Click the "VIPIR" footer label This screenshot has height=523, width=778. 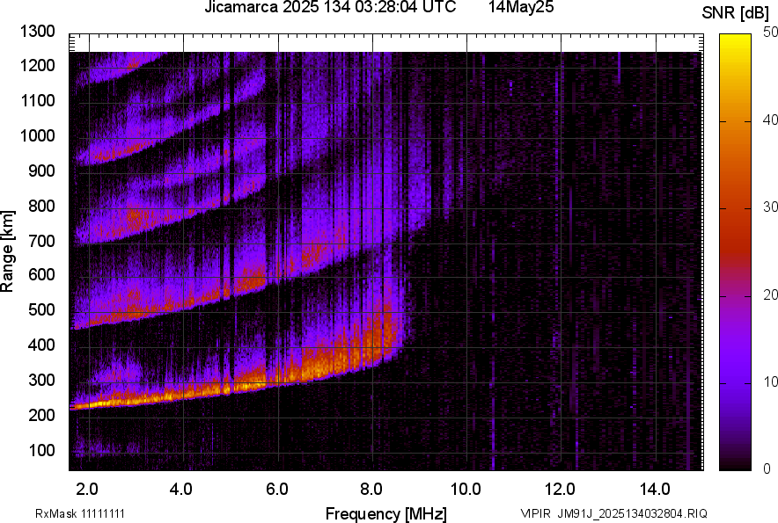point(535,513)
